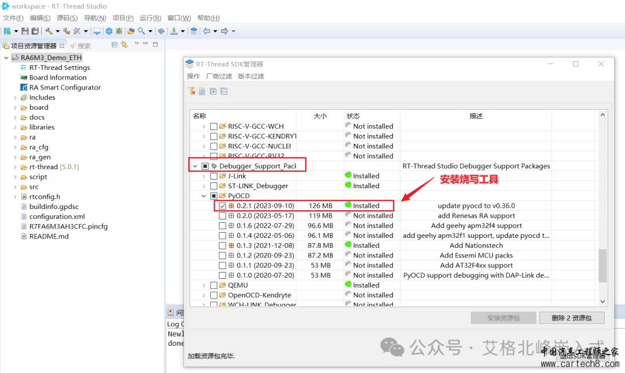Open the terminal monitor icon

[97, 31]
